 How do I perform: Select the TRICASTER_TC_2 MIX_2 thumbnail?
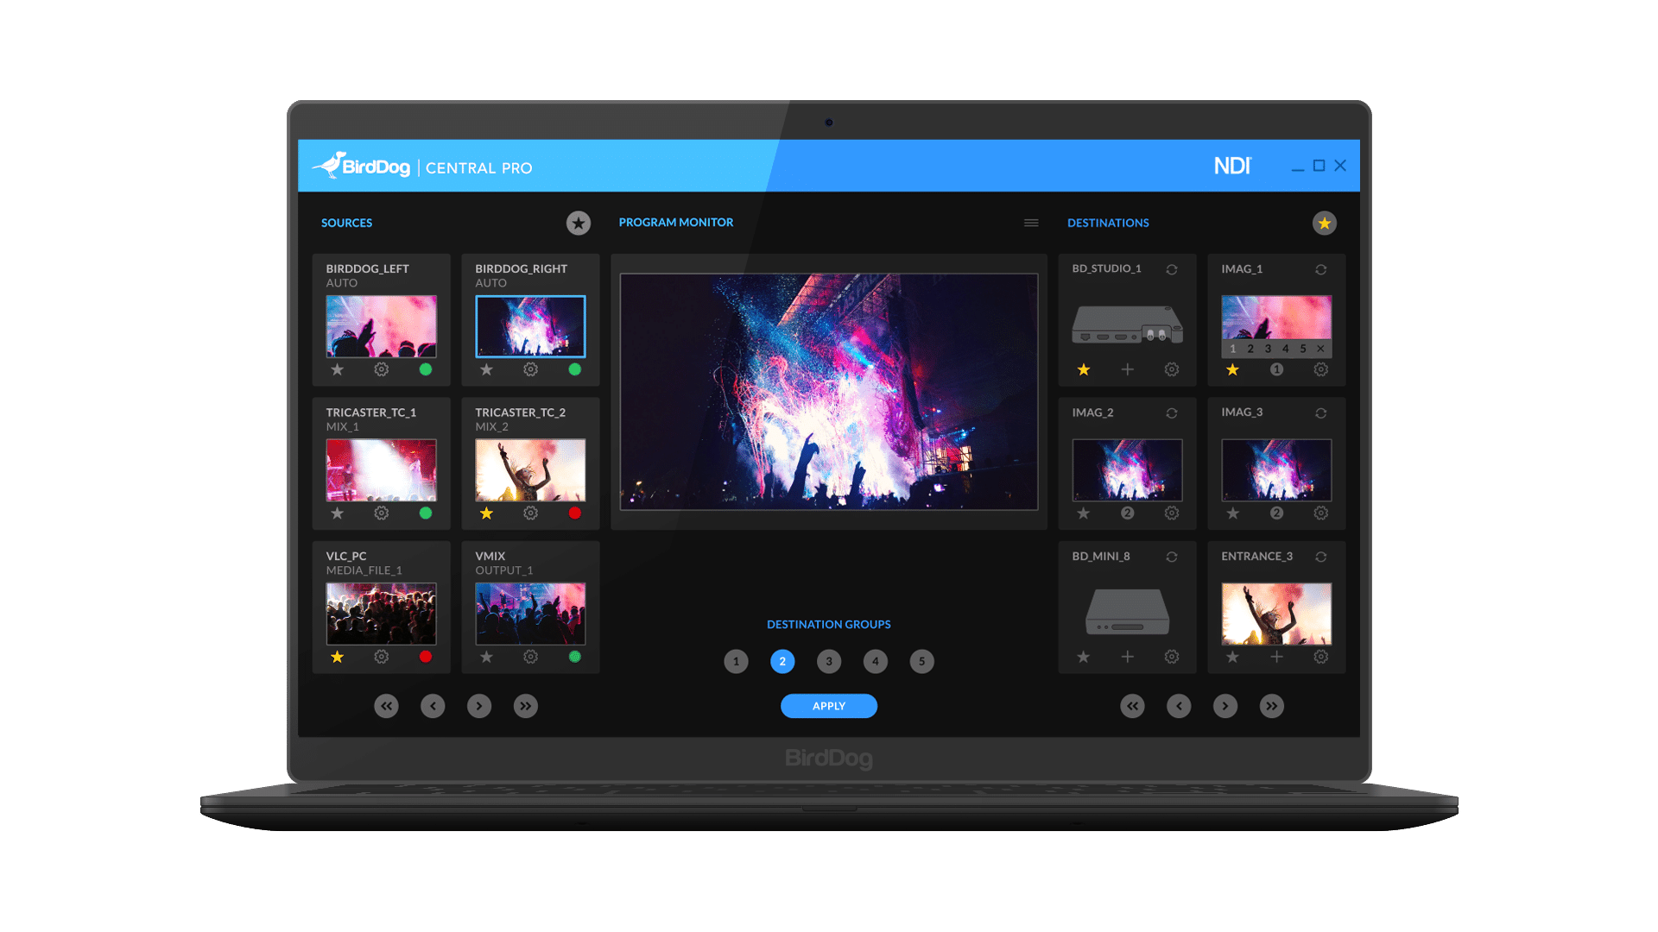[530, 470]
